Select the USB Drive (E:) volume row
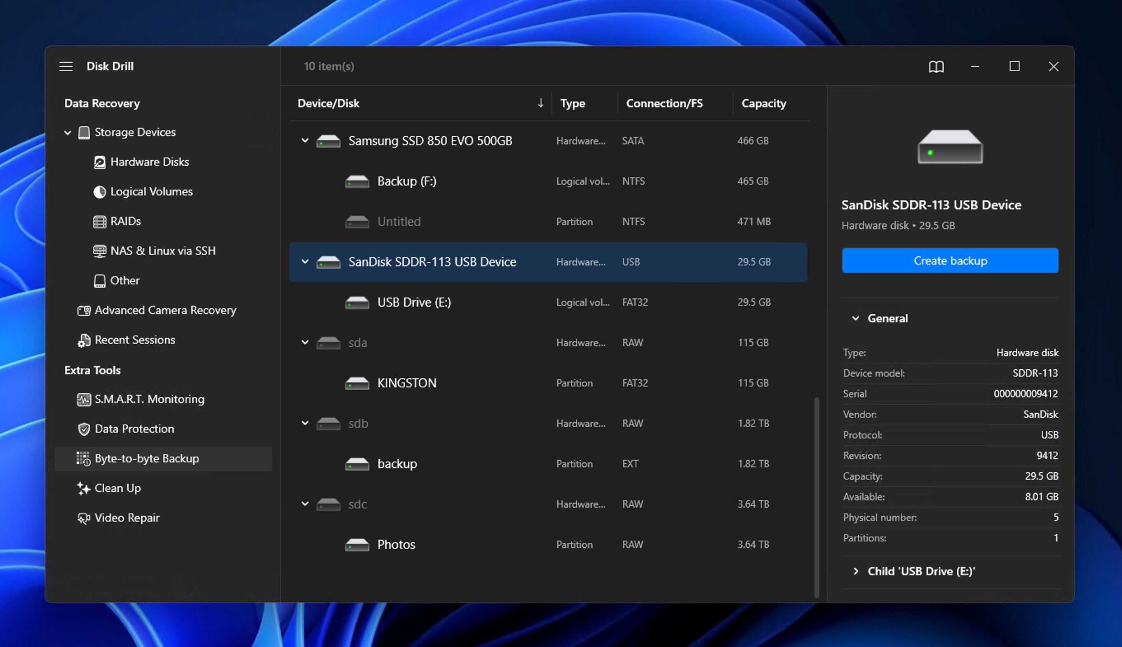The height and width of the screenshot is (647, 1122). pyautogui.click(x=548, y=302)
